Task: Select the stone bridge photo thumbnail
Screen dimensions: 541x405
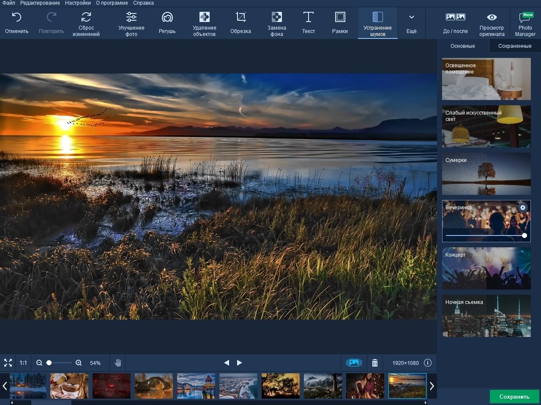Action: (x=154, y=386)
